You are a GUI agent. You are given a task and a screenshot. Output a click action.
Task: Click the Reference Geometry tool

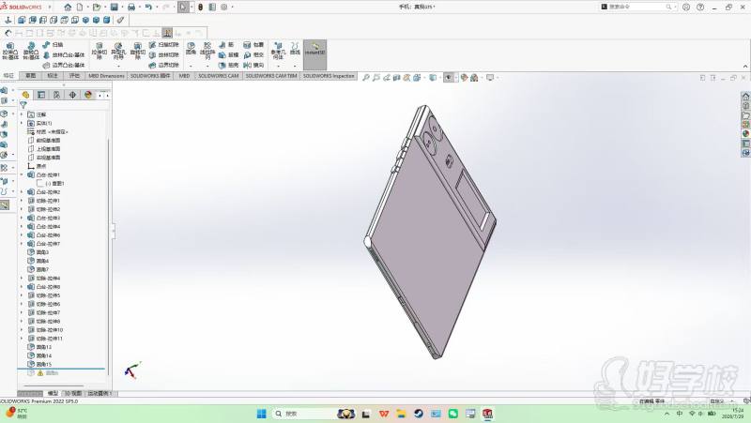pos(278,51)
